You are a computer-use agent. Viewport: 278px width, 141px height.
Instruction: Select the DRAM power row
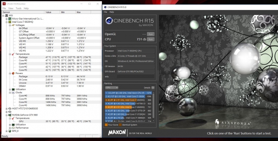point(52,86)
